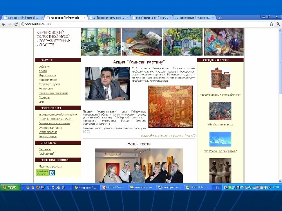Switch to Microsoft Excel in the taskbar
This screenshot has height=211, width=282.
point(198,188)
